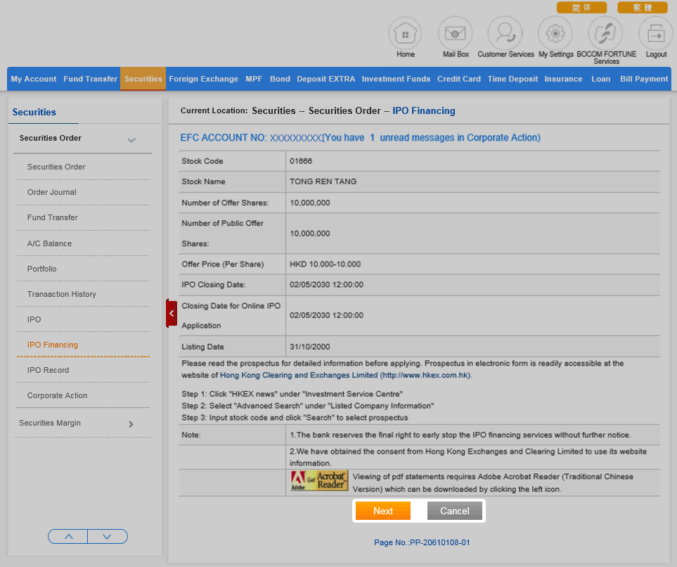This screenshot has width=677, height=567.
Task: Open Customer Services icon
Action: 505,33
